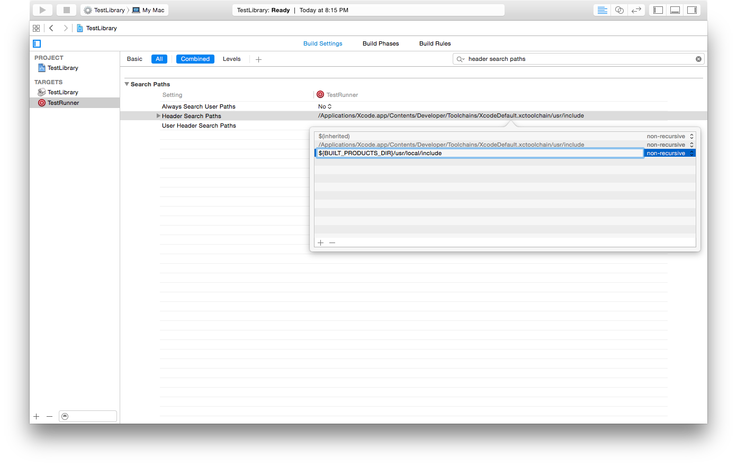Hide the project and targets list
This screenshot has width=737, height=466.
tap(37, 43)
